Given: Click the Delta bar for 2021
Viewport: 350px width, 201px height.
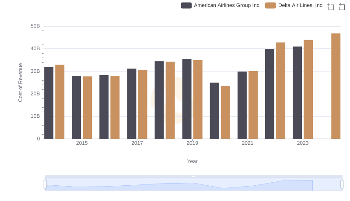Looking at the screenshot, I should pyautogui.click(x=253, y=105).
